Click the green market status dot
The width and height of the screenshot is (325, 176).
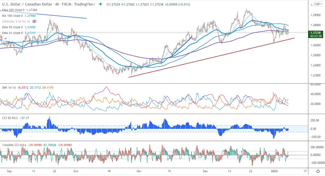[101, 4]
